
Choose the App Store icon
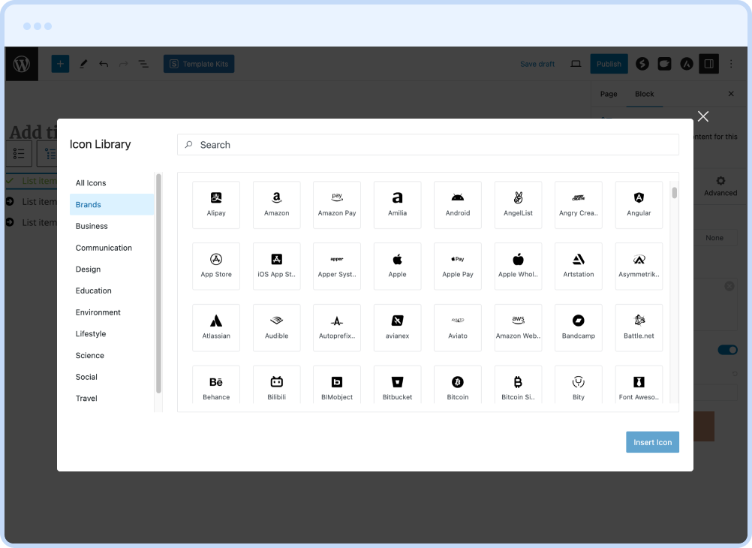click(216, 266)
